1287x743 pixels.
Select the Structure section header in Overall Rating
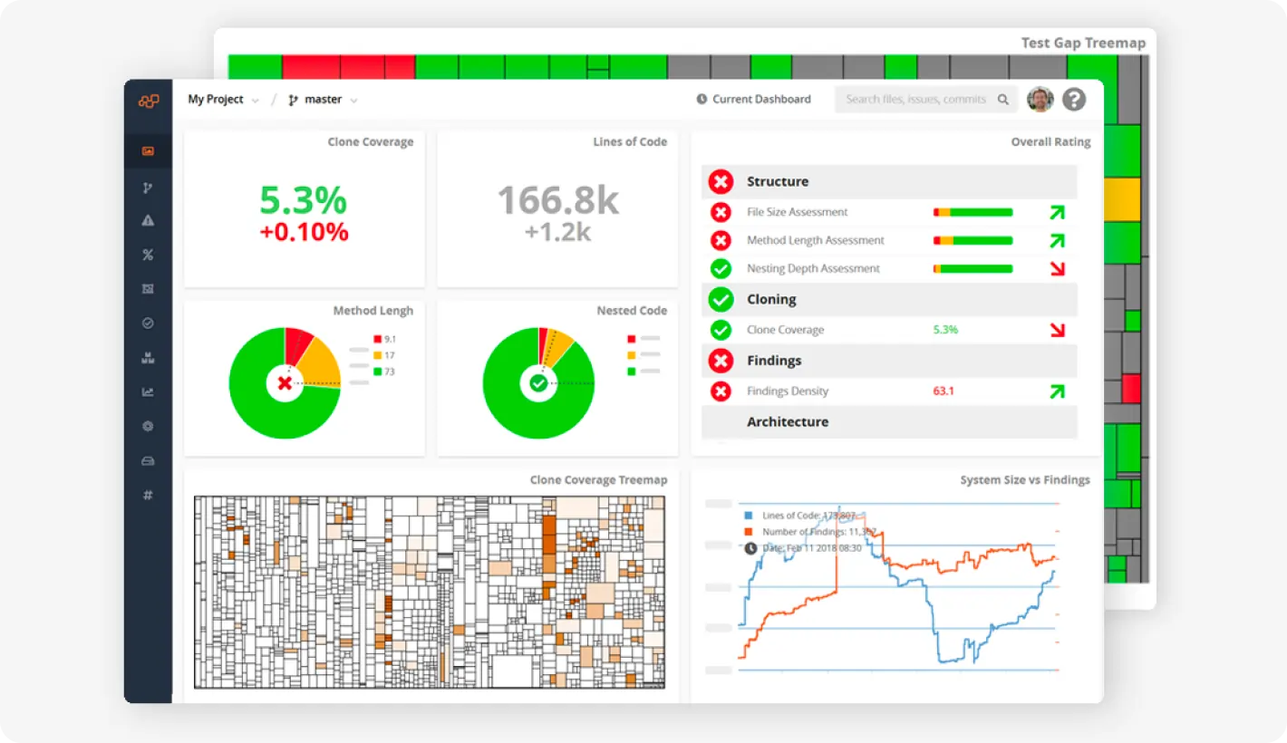[x=777, y=181]
